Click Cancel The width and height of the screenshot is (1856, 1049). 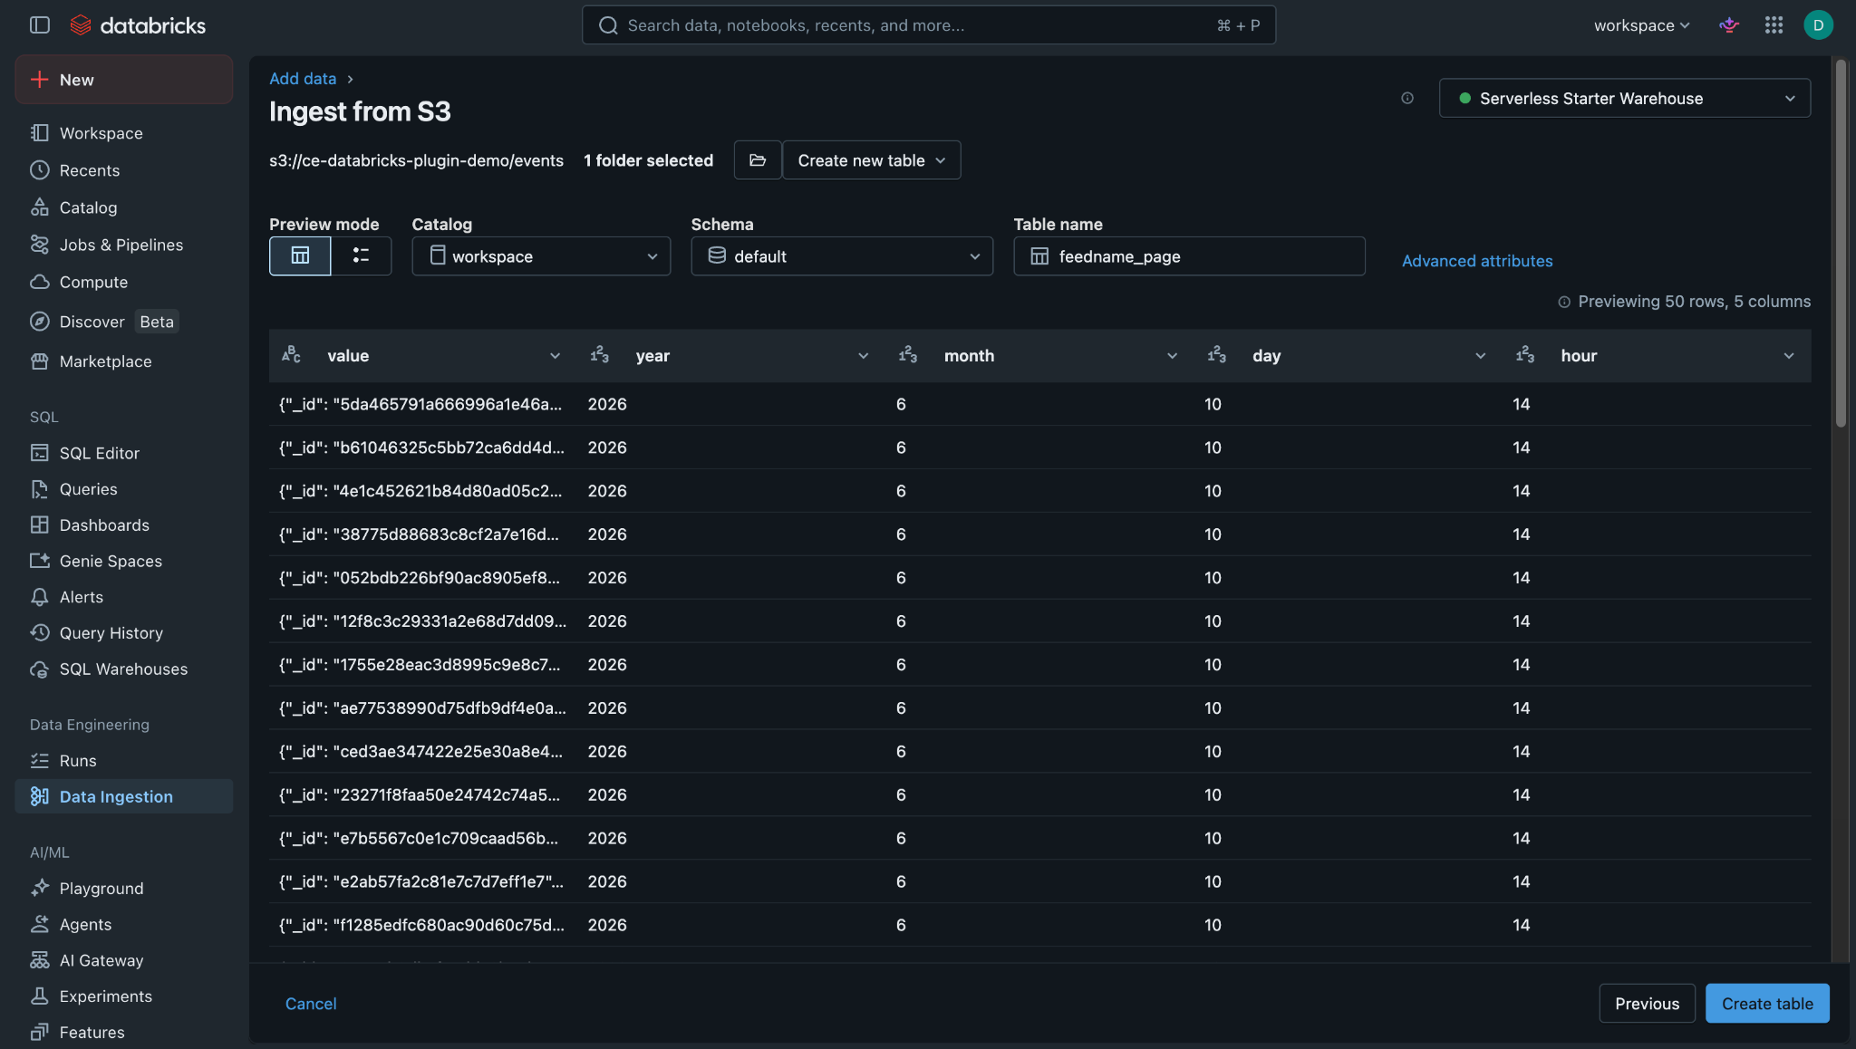(311, 1004)
